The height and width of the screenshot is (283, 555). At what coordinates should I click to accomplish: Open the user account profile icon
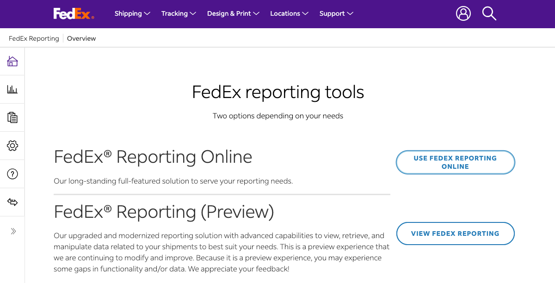[x=463, y=13]
